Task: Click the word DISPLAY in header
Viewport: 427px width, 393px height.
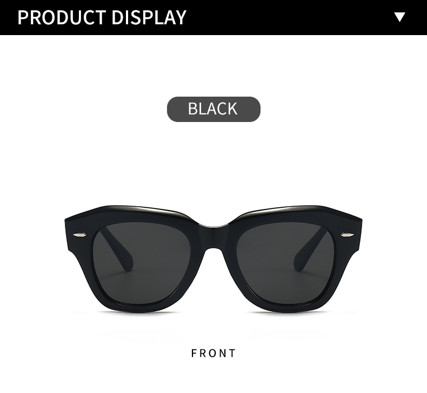Action: (149, 17)
